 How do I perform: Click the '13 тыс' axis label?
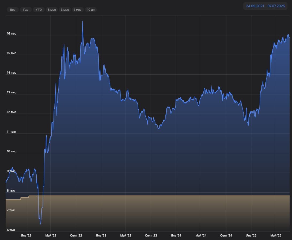(12, 92)
